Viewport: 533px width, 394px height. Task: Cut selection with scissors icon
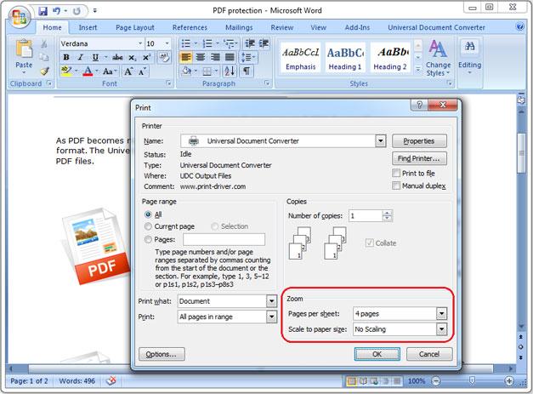44,43
